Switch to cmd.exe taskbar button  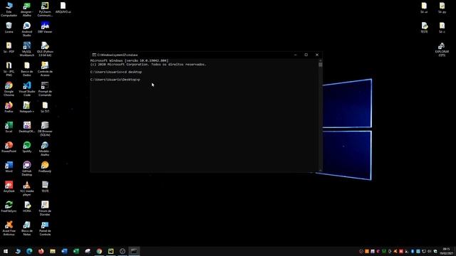(x=134, y=251)
